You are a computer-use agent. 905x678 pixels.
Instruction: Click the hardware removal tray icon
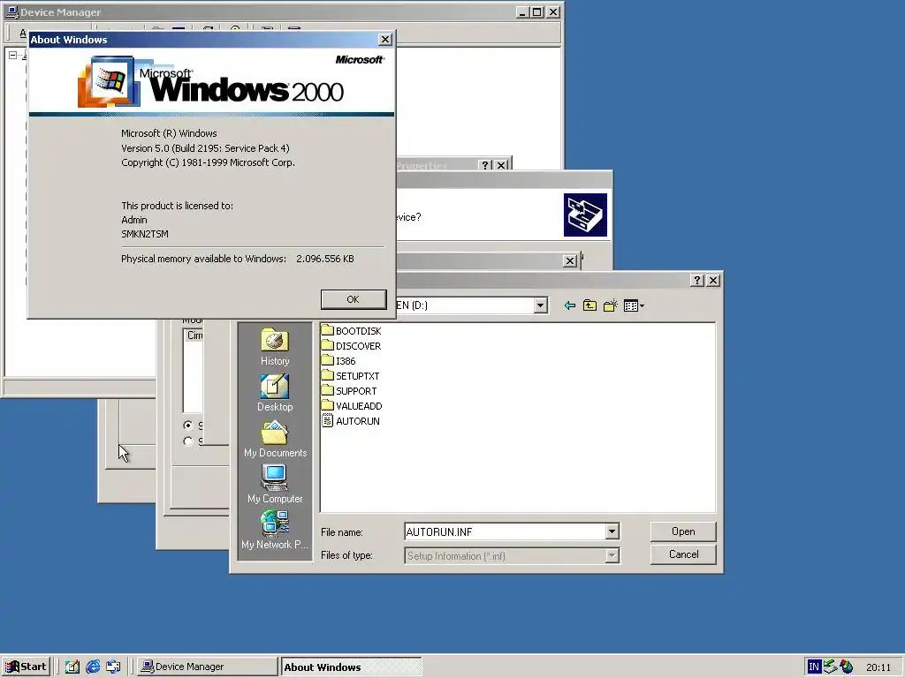tap(830, 667)
